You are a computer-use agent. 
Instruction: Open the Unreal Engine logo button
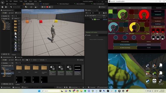click(x=2, y=3)
